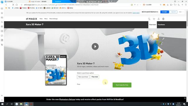Viewport: 188px width, 106px height.
Task: Click the search magnifier in toolbar
Action: (161, 5)
